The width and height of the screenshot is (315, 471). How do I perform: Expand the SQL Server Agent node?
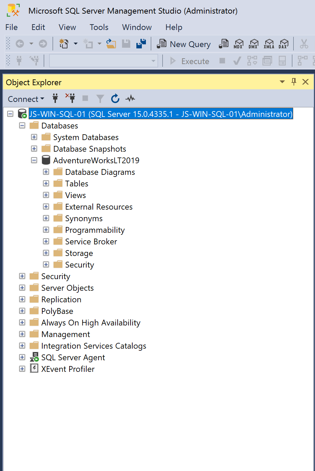(x=22, y=357)
